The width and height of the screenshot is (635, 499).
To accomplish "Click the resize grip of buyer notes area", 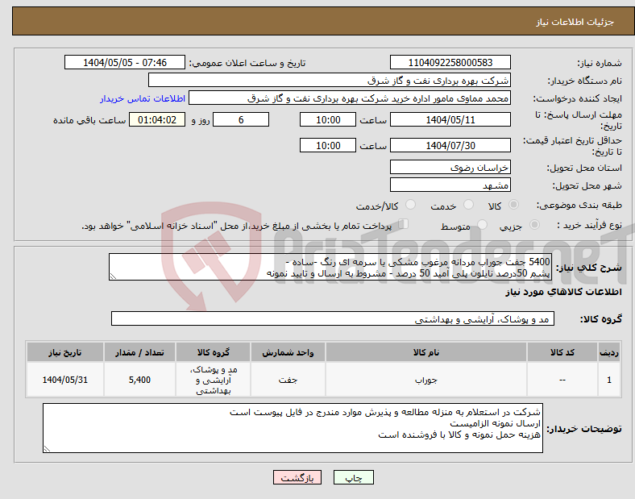I will coord(47,449).
